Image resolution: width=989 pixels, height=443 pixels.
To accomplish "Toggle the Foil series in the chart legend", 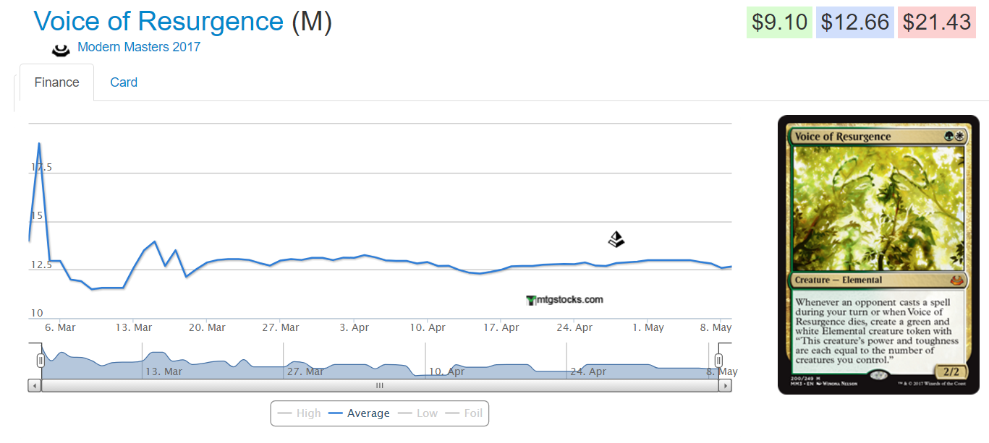I will tap(464, 413).
